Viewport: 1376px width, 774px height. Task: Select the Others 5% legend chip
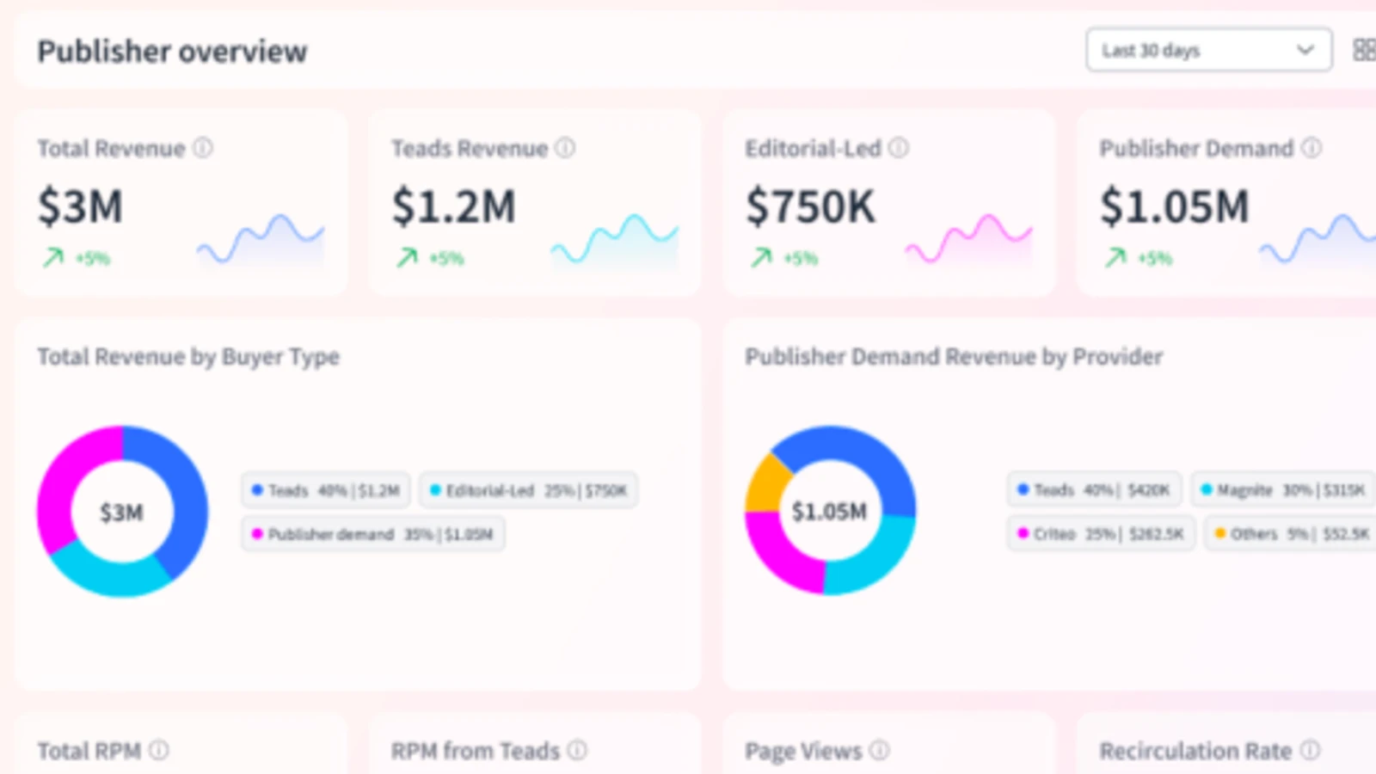(x=1290, y=533)
